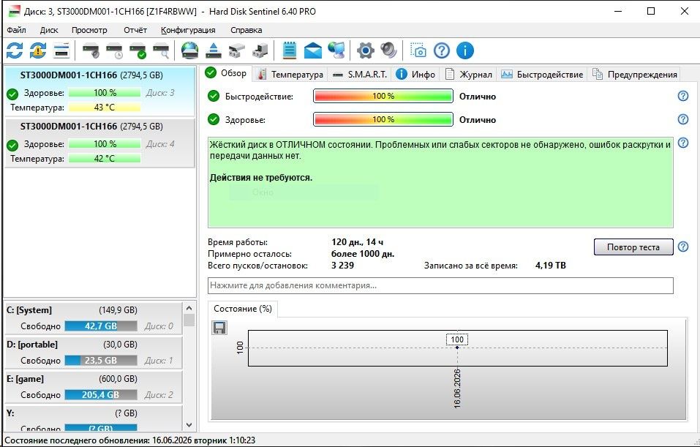
Task: Click the camera screenshot toolbar icon
Action: click(x=418, y=50)
